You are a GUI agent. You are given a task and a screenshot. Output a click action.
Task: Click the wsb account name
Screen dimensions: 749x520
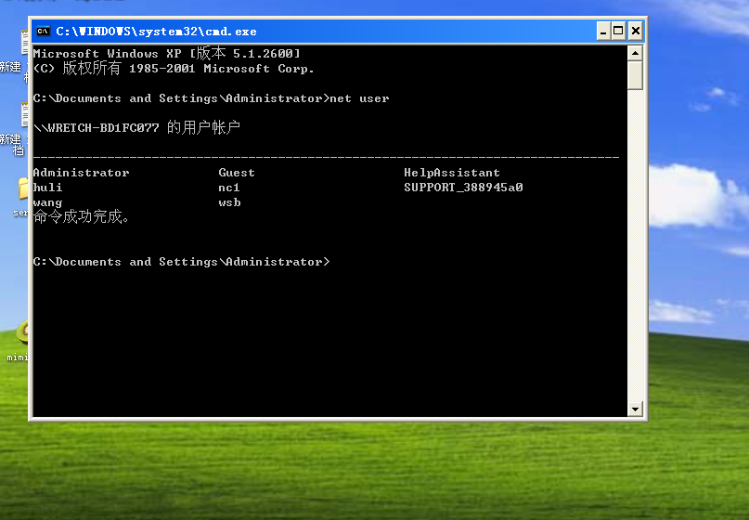click(x=229, y=202)
